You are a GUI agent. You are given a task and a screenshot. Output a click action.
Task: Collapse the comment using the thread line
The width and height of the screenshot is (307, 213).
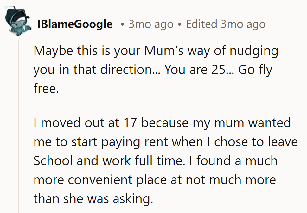coord(18,127)
